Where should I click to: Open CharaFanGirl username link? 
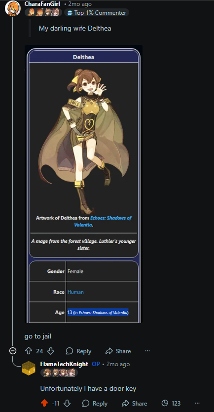pyautogui.click(x=42, y=4)
